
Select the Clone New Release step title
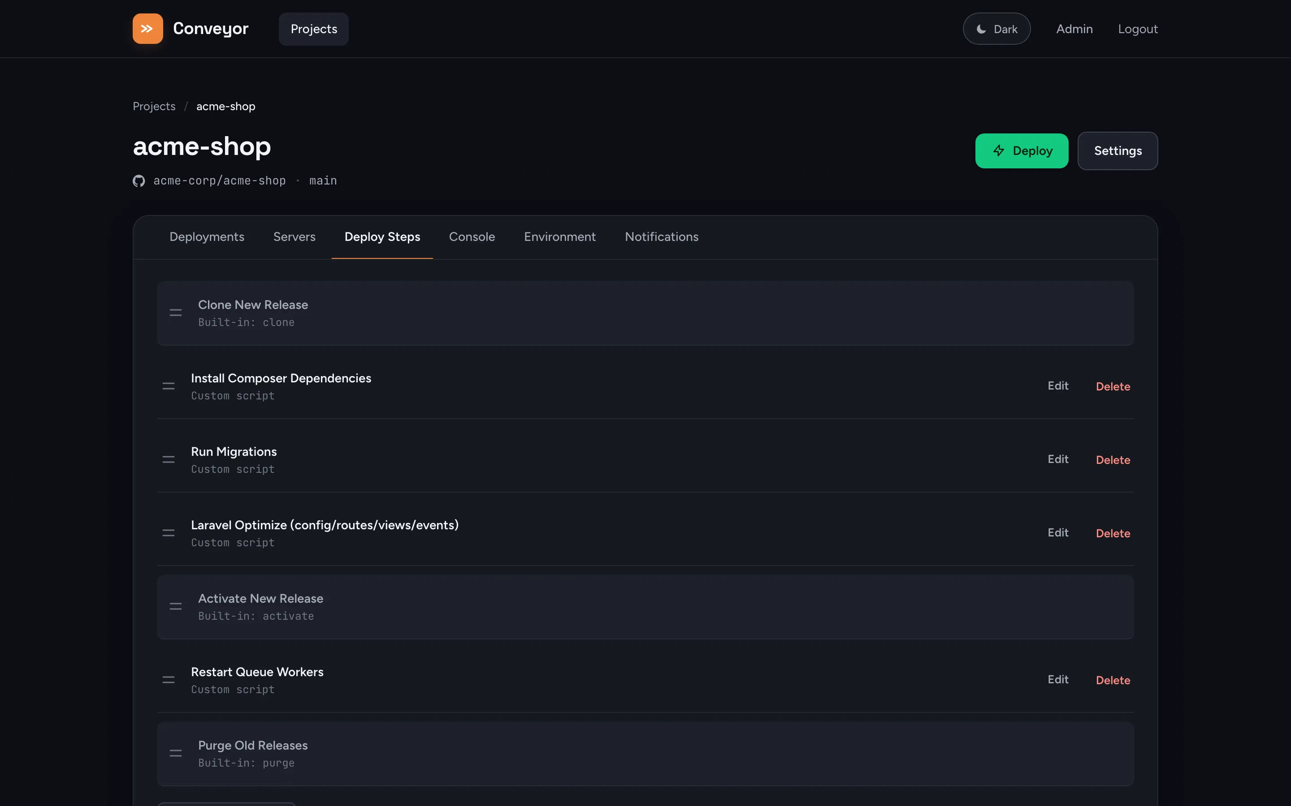click(x=253, y=305)
